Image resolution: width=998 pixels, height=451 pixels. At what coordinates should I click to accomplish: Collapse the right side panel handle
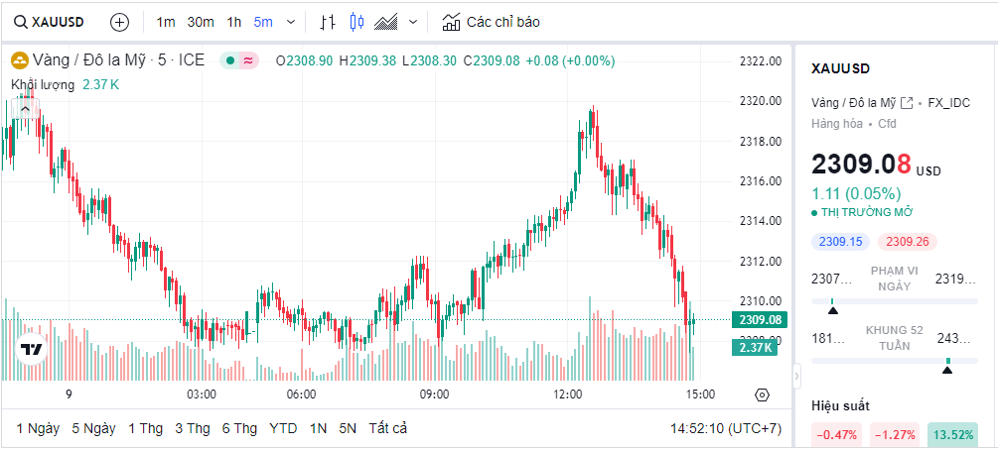(x=796, y=377)
